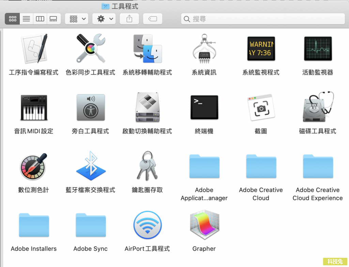Click inside the 搜尋 search field
Screen dimensions: 349x267
(262, 19)
